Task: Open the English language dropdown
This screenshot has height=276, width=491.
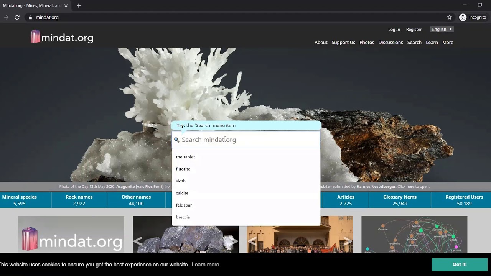Action: coord(442,29)
